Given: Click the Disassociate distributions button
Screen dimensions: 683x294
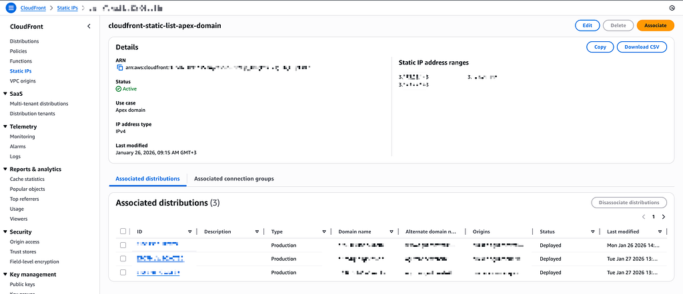Looking at the screenshot, I should (629, 202).
